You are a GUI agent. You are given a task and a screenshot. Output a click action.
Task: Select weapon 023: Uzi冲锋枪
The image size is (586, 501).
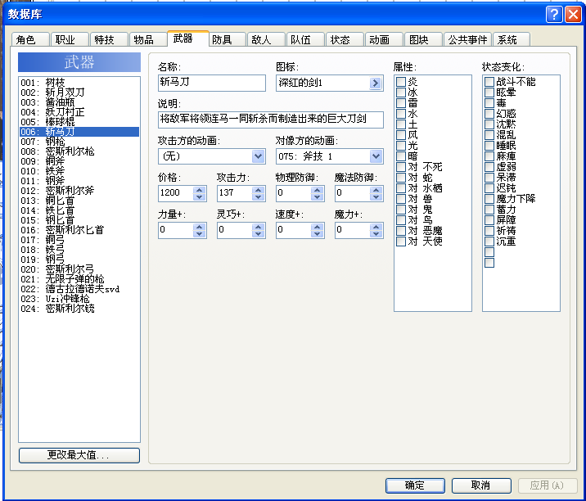pos(79,299)
